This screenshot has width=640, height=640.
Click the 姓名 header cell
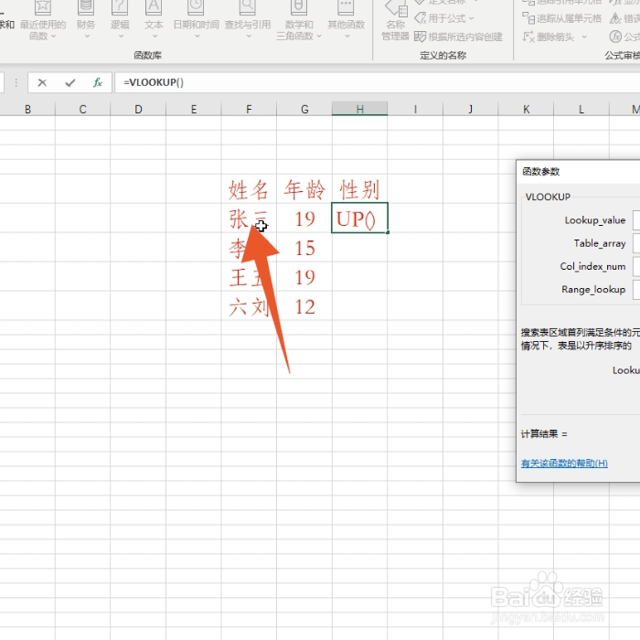click(249, 190)
